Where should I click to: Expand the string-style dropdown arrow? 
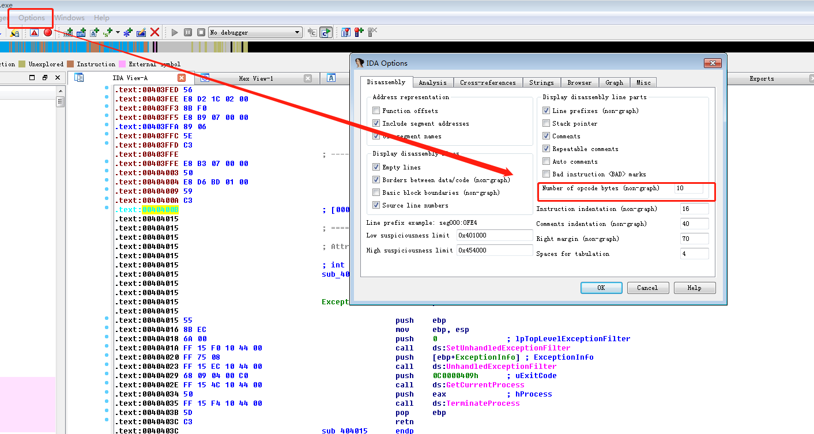point(118,32)
